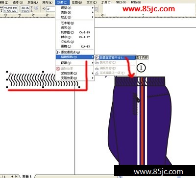Open the 位图 menu in menu bar
Image resolution: width=196 pixels, height=178 pixels.
click(77, 2)
